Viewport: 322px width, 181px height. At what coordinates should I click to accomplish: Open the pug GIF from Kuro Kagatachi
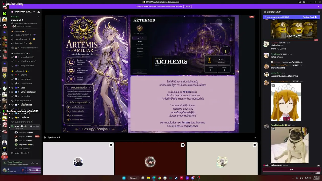[x=290, y=145]
